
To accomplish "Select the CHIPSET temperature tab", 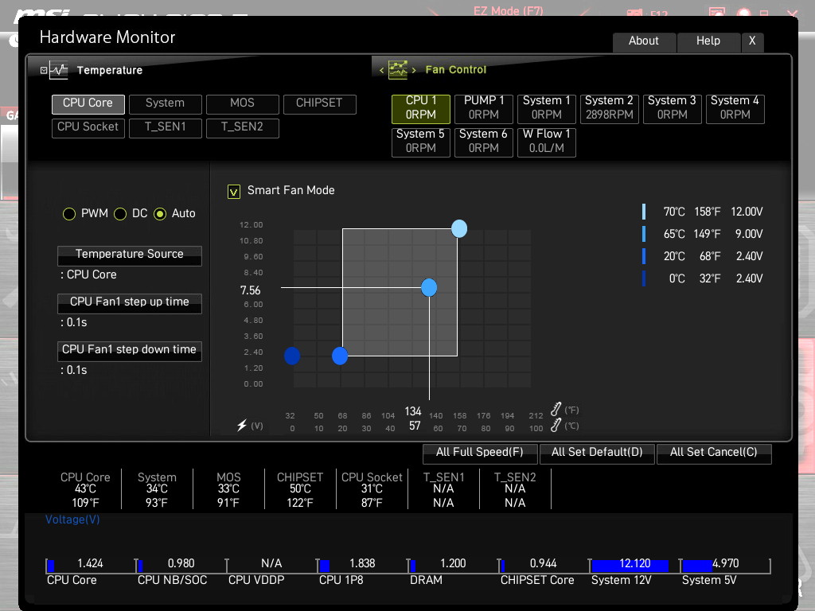I will pos(320,104).
